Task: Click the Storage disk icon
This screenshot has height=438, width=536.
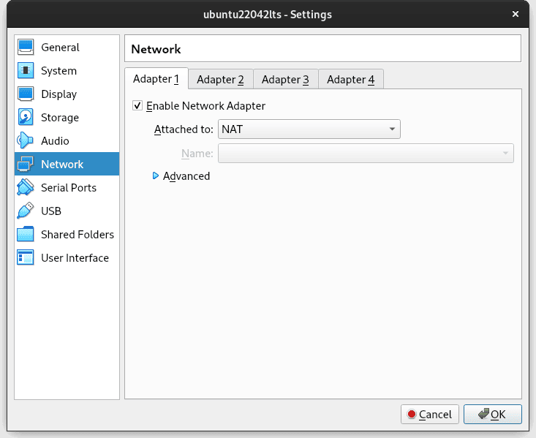Action: coord(26,117)
